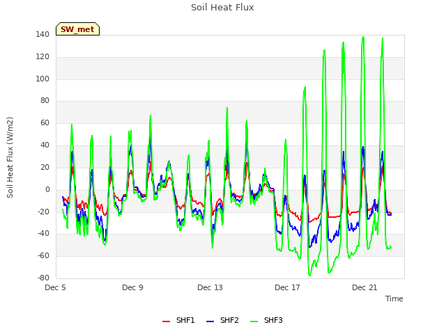Select the chart title Soil Heat Flux
The image size is (446, 334).
pyautogui.click(x=222, y=8)
